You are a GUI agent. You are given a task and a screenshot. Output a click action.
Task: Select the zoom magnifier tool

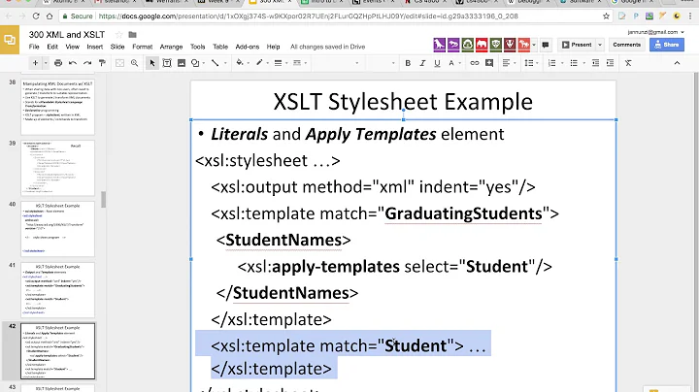pos(134,63)
